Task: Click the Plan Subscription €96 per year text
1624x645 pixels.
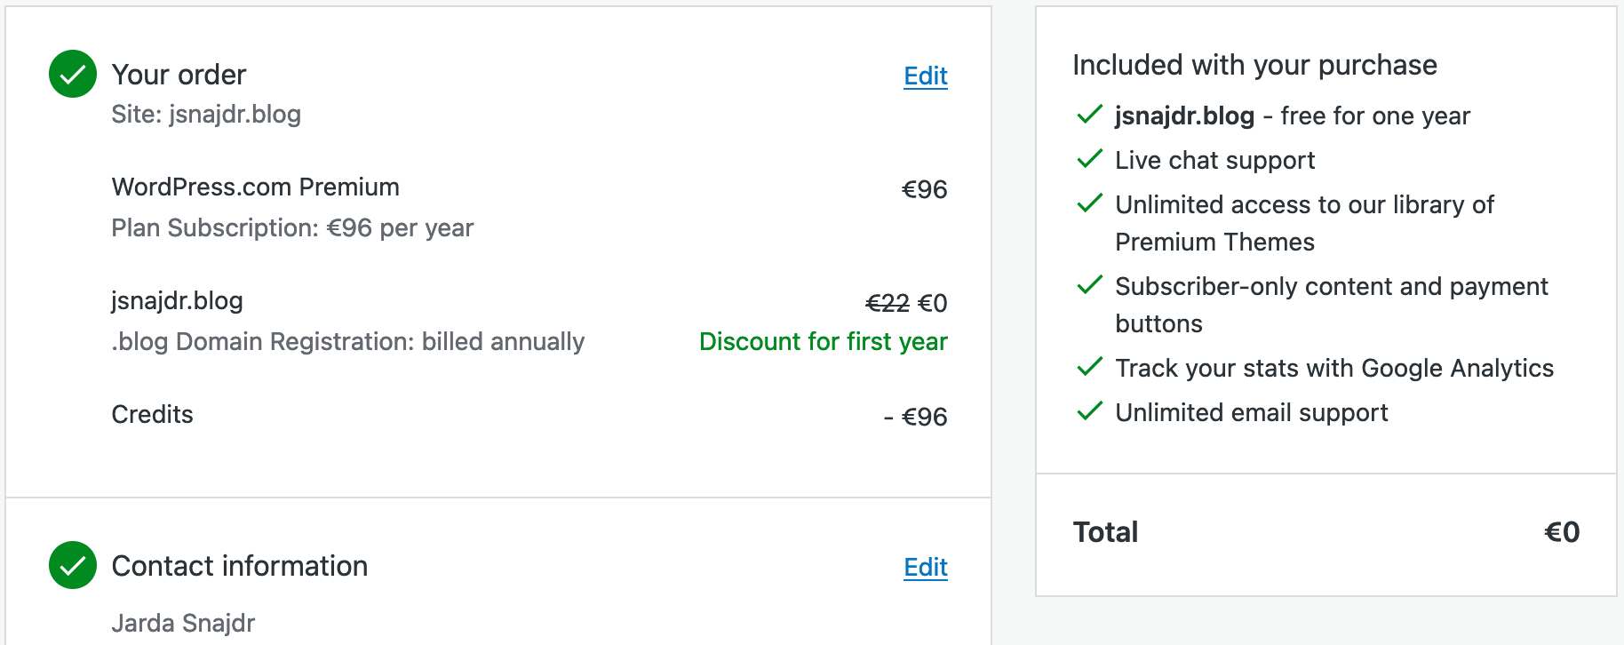Action: click(x=292, y=228)
